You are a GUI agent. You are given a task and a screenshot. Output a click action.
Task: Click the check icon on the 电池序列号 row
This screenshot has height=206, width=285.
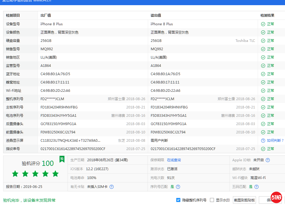pos(263,115)
